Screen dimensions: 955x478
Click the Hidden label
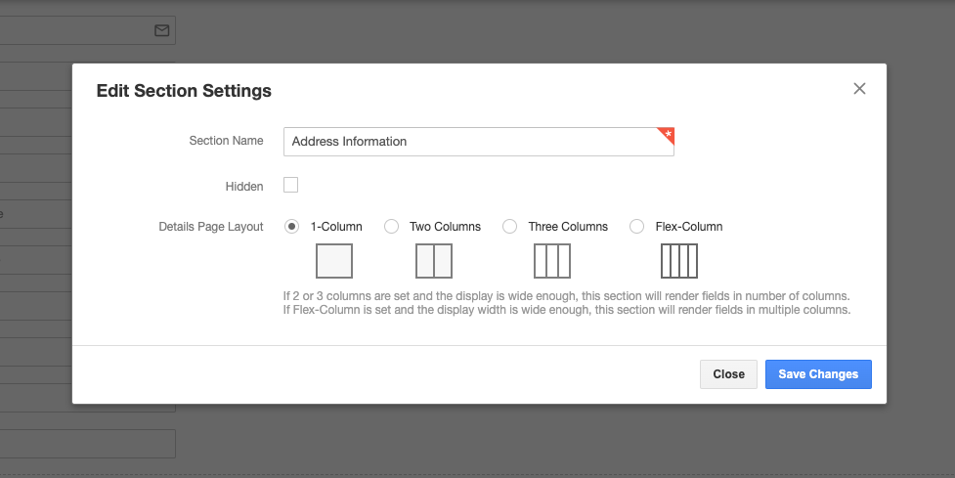point(244,187)
